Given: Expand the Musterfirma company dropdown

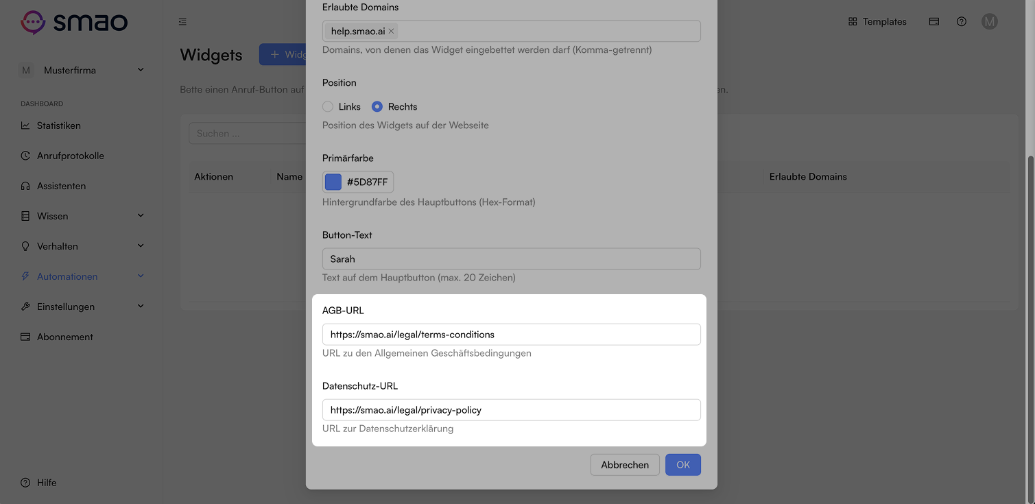Looking at the screenshot, I should coord(82,70).
